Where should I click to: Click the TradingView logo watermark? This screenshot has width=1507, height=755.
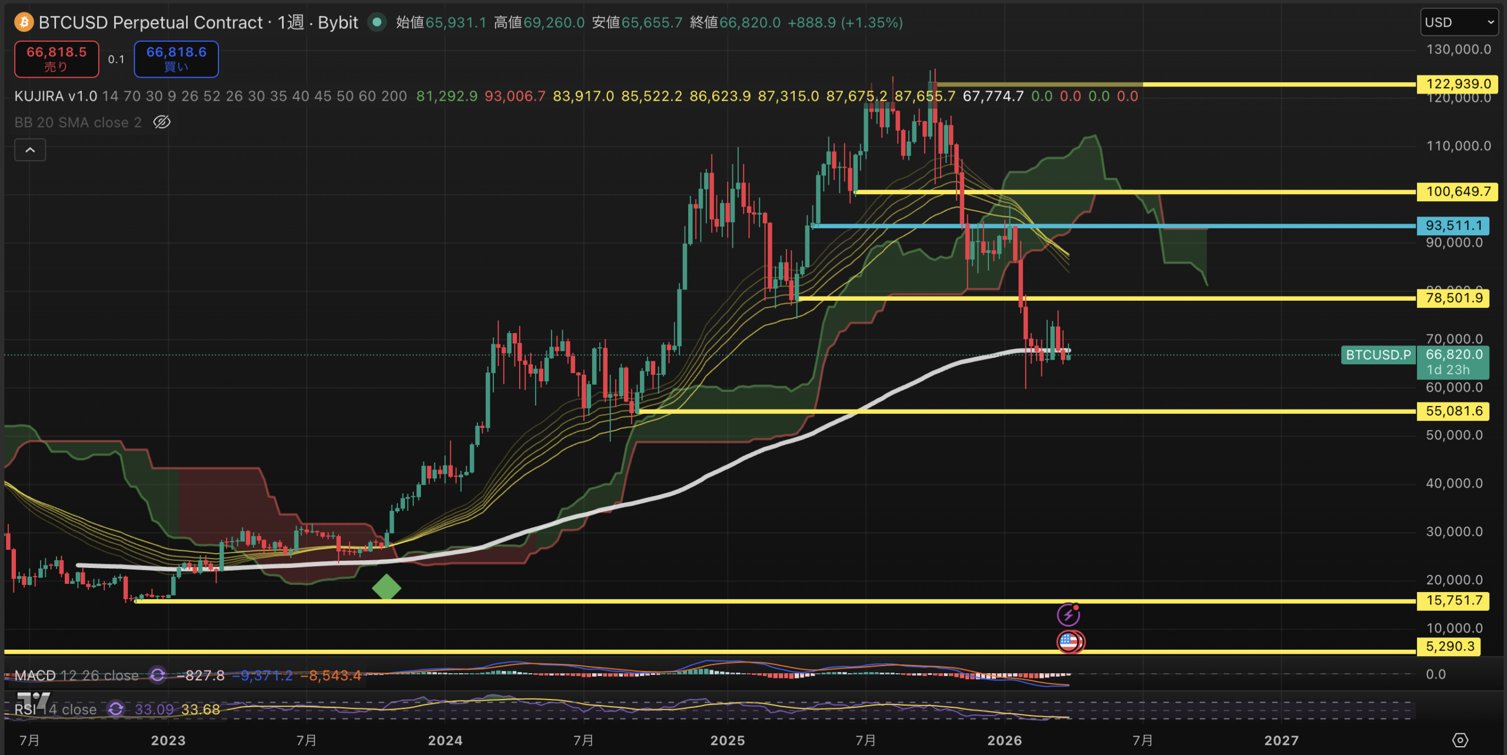[34, 700]
